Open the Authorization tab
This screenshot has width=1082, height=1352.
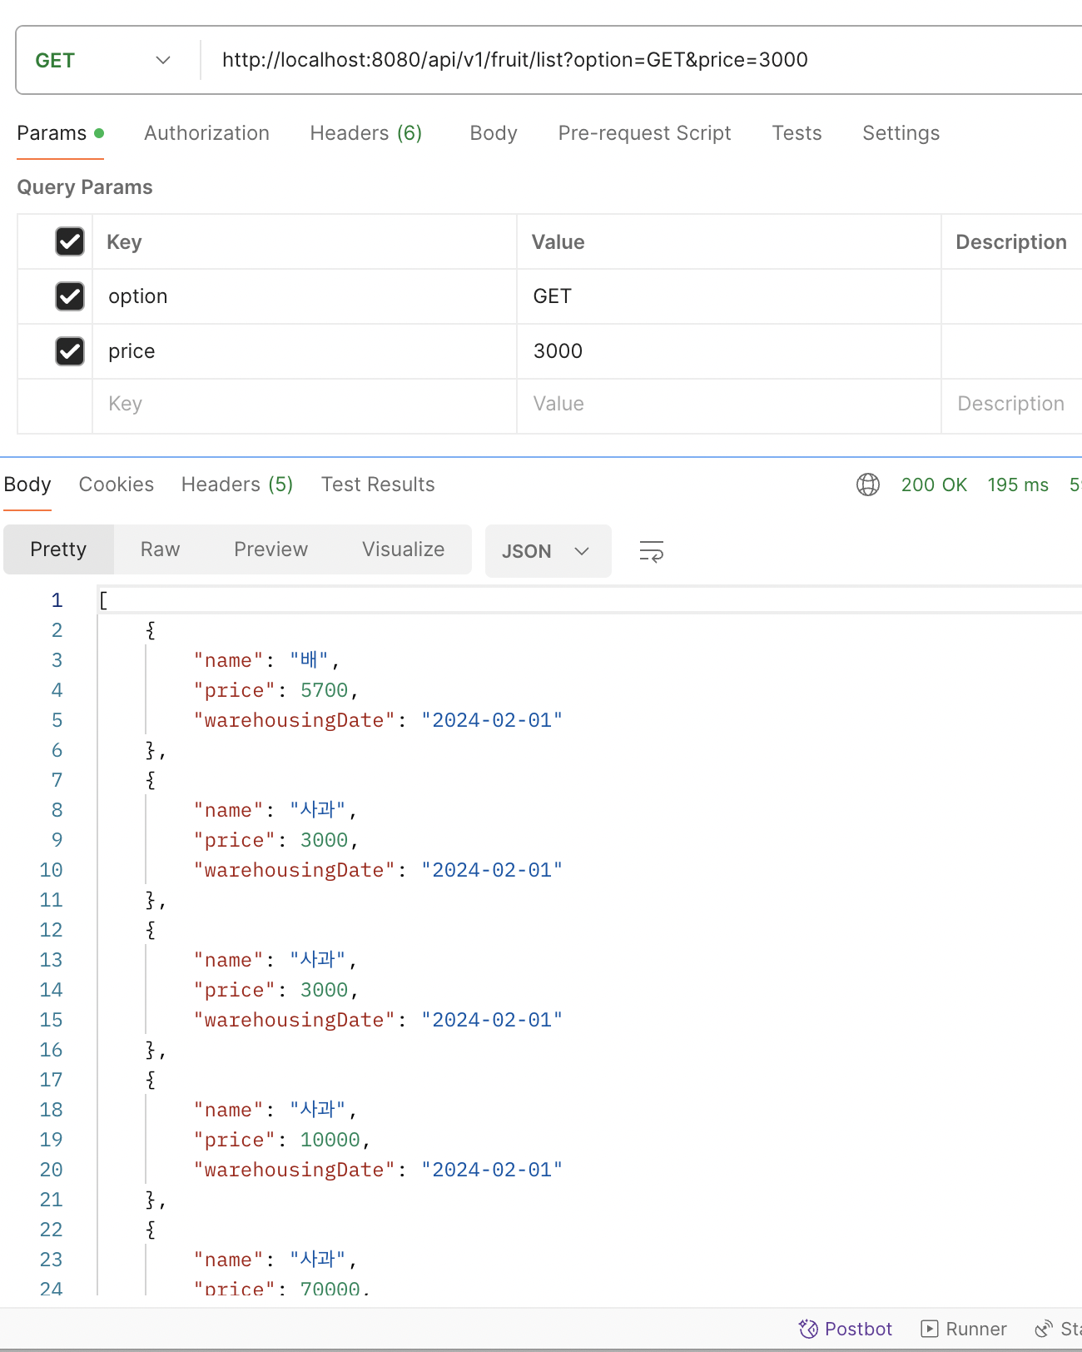[206, 133]
